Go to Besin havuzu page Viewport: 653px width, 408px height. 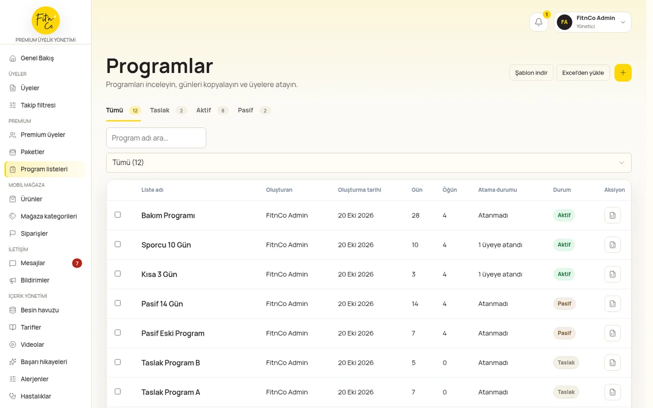coord(45,310)
